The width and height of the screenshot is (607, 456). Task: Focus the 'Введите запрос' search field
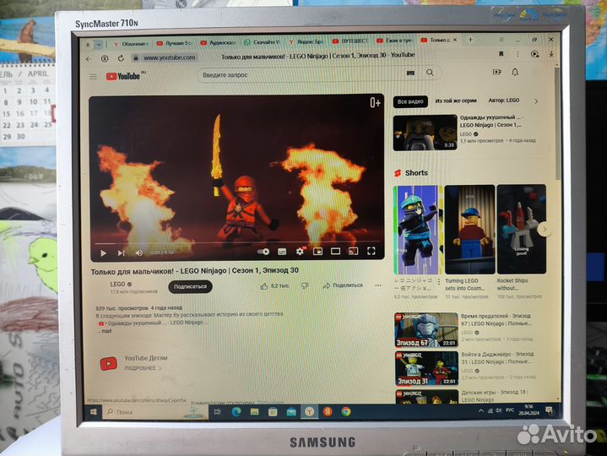[302, 74]
